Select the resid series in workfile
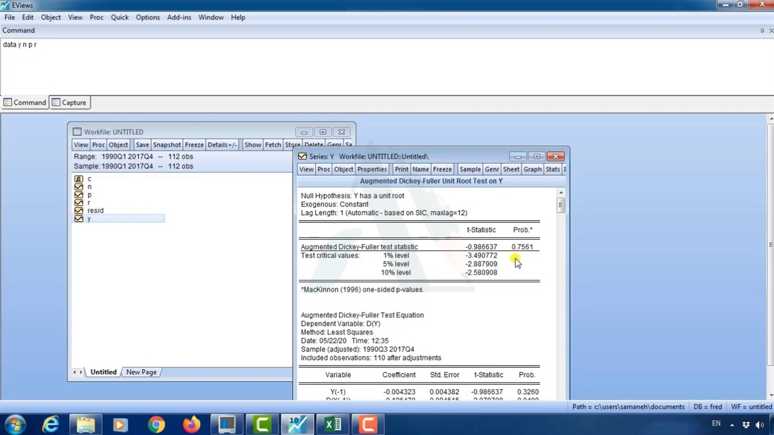 [x=95, y=211]
